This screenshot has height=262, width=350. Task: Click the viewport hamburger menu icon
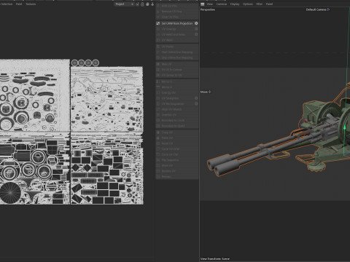202,4
